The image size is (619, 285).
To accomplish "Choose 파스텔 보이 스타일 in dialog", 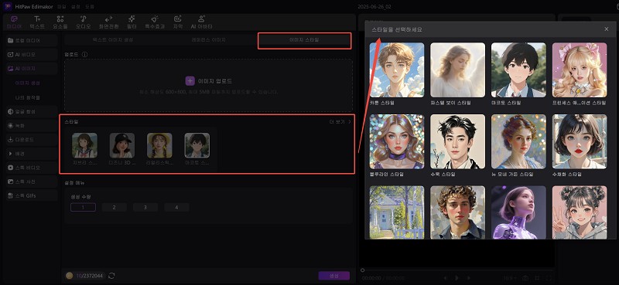I will pos(457,70).
